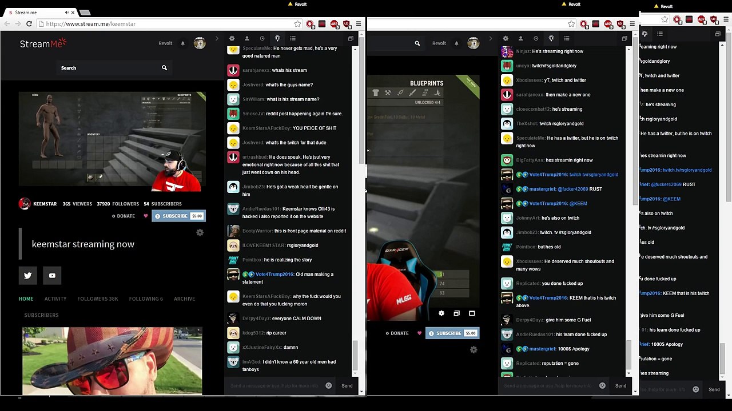Open a new tab in left browser
Screen dimensions: 732x411
pos(85,13)
